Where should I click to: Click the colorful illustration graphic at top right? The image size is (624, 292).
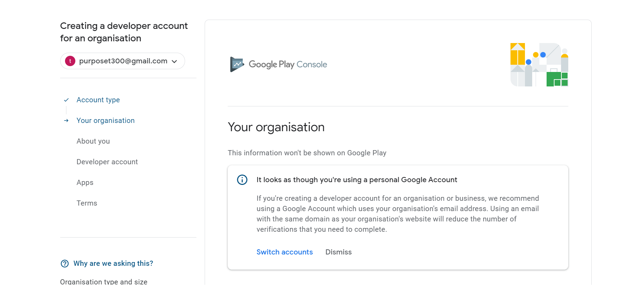click(539, 65)
